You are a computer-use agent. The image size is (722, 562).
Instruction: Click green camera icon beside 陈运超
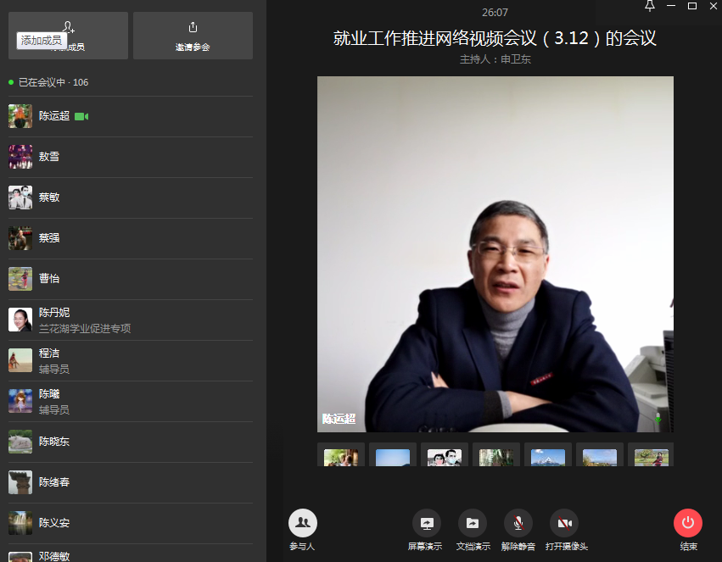click(81, 116)
